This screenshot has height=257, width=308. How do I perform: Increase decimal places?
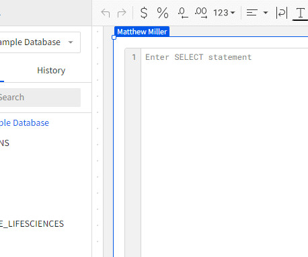pos(201,13)
